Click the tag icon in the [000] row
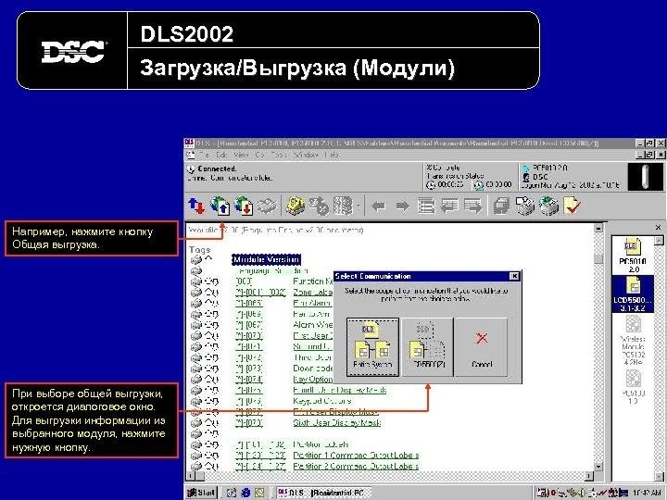Image resolution: width=667 pixels, height=500 pixels. (x=196, y=281)
